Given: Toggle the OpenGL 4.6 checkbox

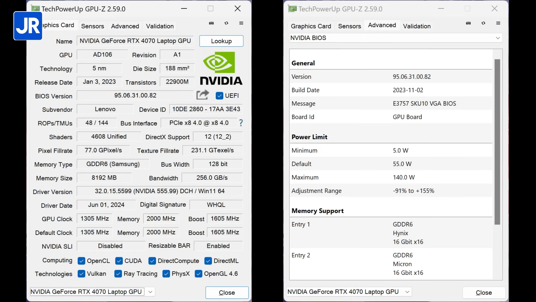Looking at the screenshot, I should [198, 274].
